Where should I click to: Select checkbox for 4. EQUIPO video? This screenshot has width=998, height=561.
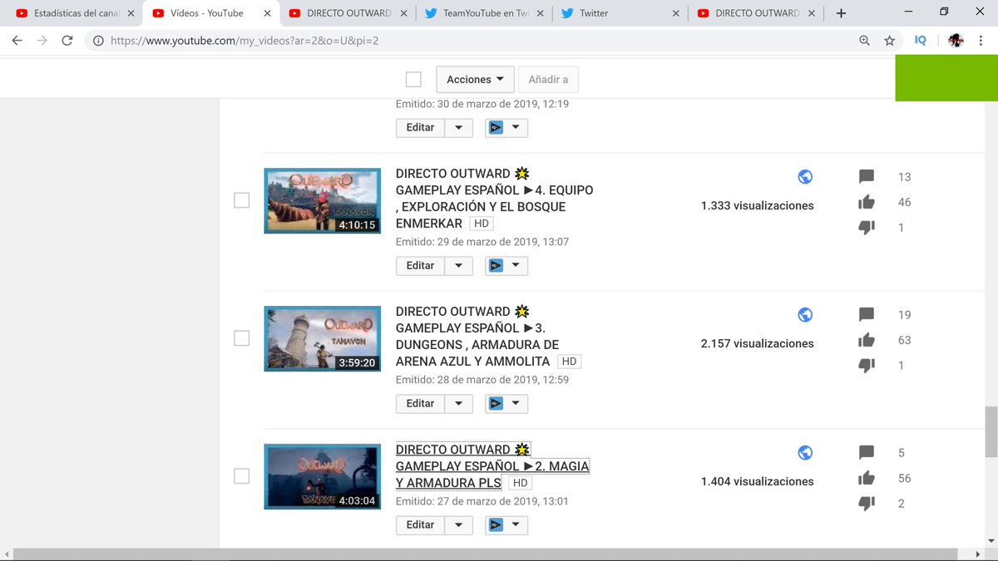point(241,200)
